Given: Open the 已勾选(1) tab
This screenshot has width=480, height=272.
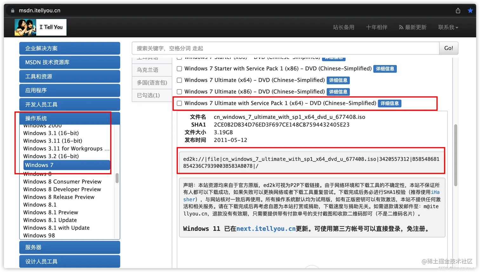Looking at the screenshot, I should pyautogui.click(x=152, y=95).
